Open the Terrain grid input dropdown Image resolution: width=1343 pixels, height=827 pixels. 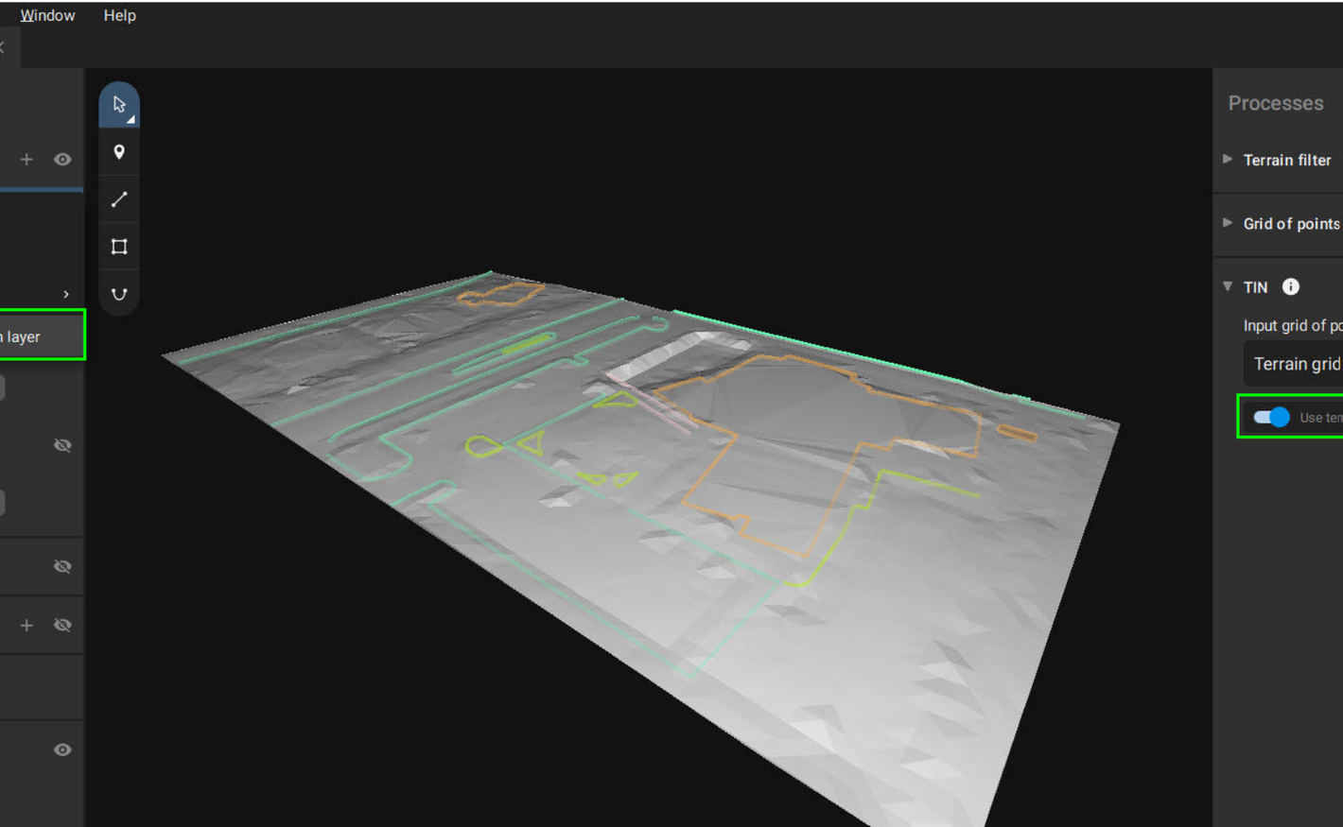coord(1296,364)
